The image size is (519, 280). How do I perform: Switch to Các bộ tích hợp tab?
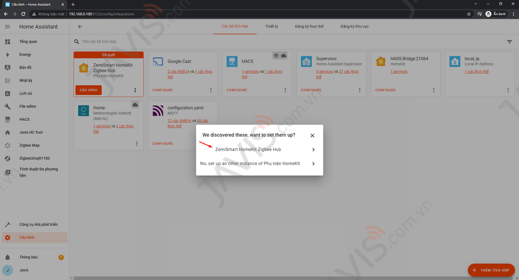coord(235,26)
